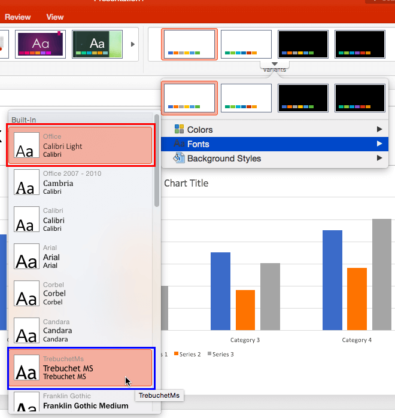Expand the Variants gallery dropdown arrow

tap(274, 64)
